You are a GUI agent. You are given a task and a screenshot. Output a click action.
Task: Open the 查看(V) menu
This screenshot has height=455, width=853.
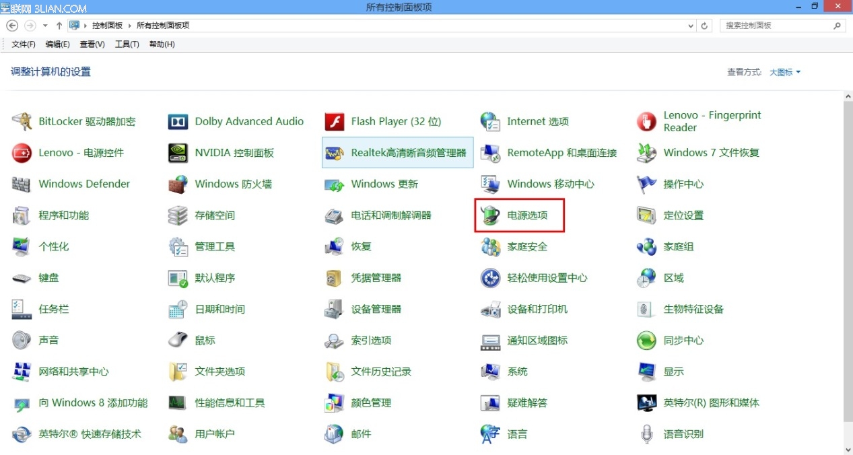[x=92, y=44]
